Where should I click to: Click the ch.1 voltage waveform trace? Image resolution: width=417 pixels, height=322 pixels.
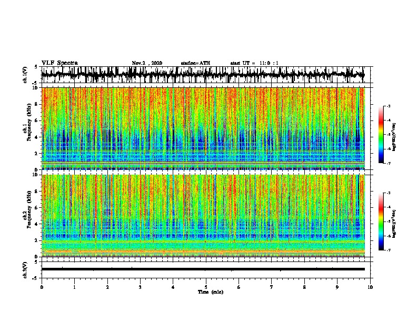pos(203,75)
